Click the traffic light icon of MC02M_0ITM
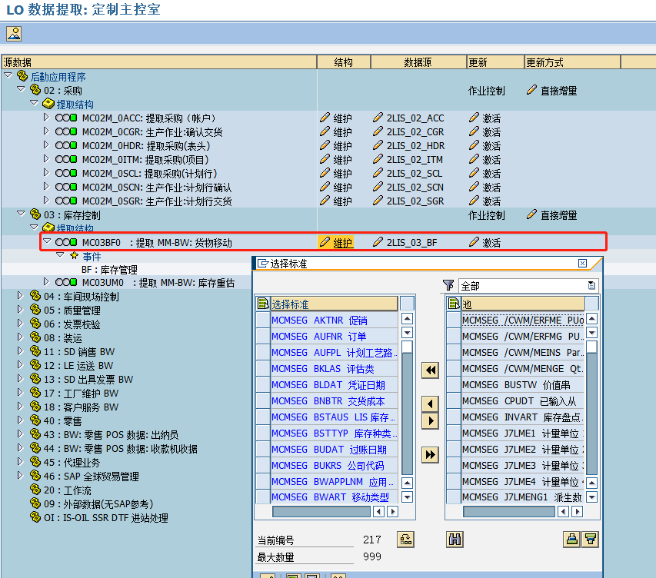656x578 pixels. coord(66,159)
